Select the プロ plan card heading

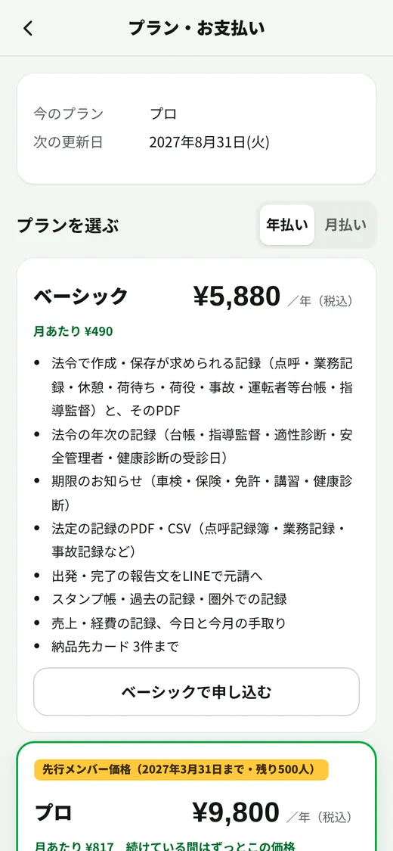53,813
